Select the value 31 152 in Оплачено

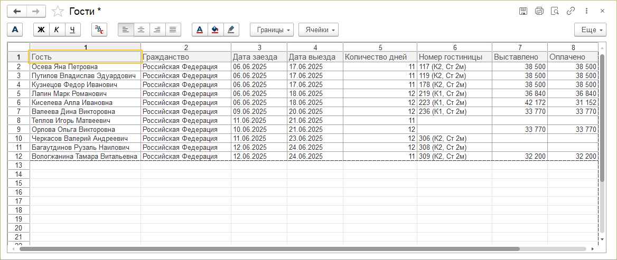(573, 102)
